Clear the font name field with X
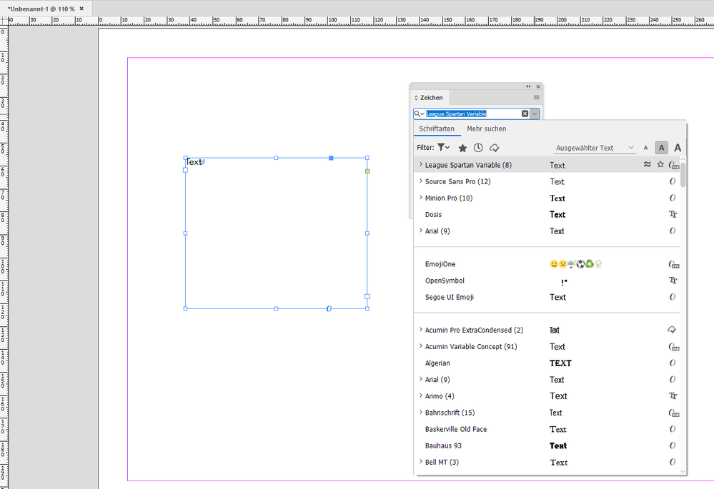The width and height of the screenshot is (714, 489). point(525,114)
